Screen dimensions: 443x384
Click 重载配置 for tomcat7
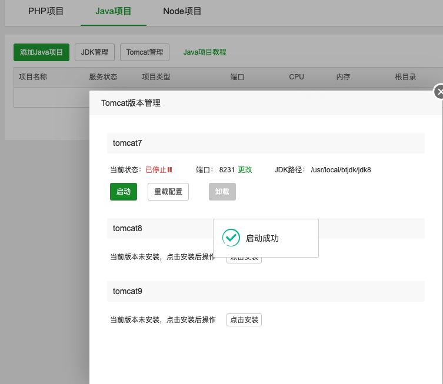click(168, 192)
